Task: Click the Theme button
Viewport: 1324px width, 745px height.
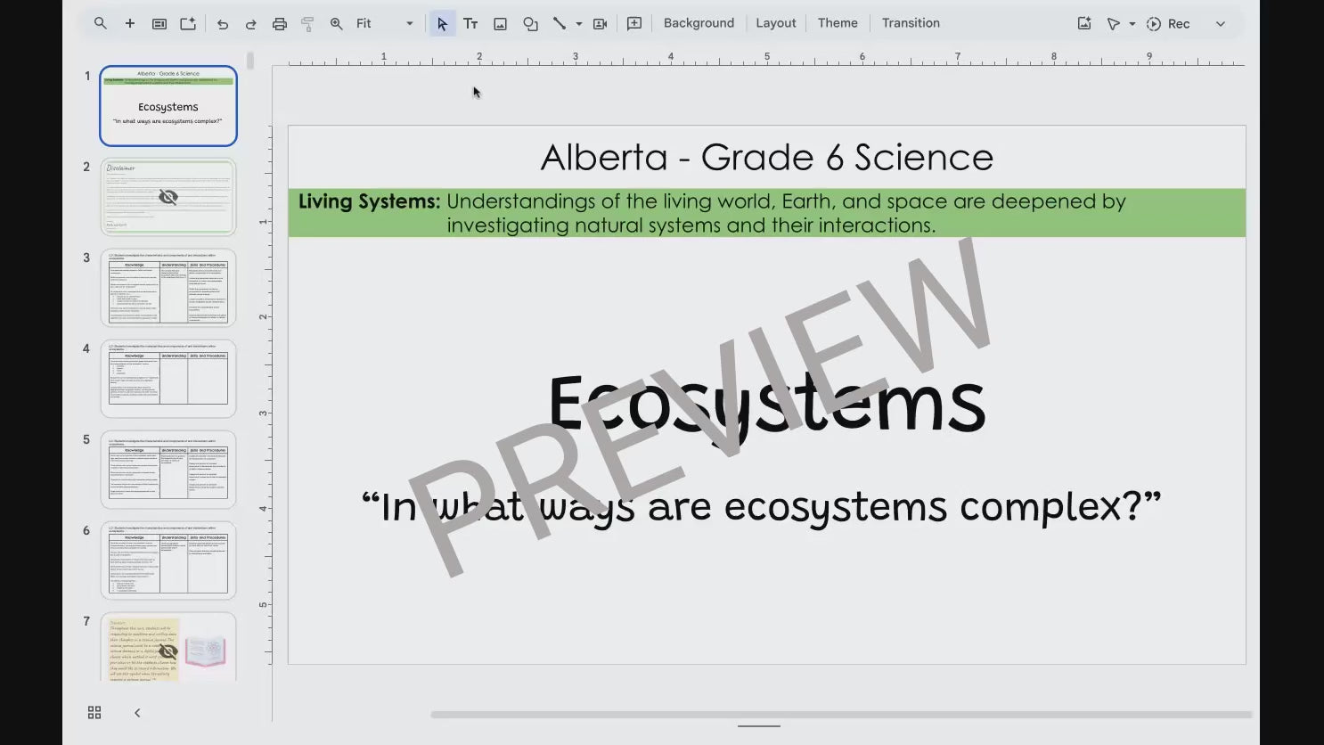Action: click(838, 23)
